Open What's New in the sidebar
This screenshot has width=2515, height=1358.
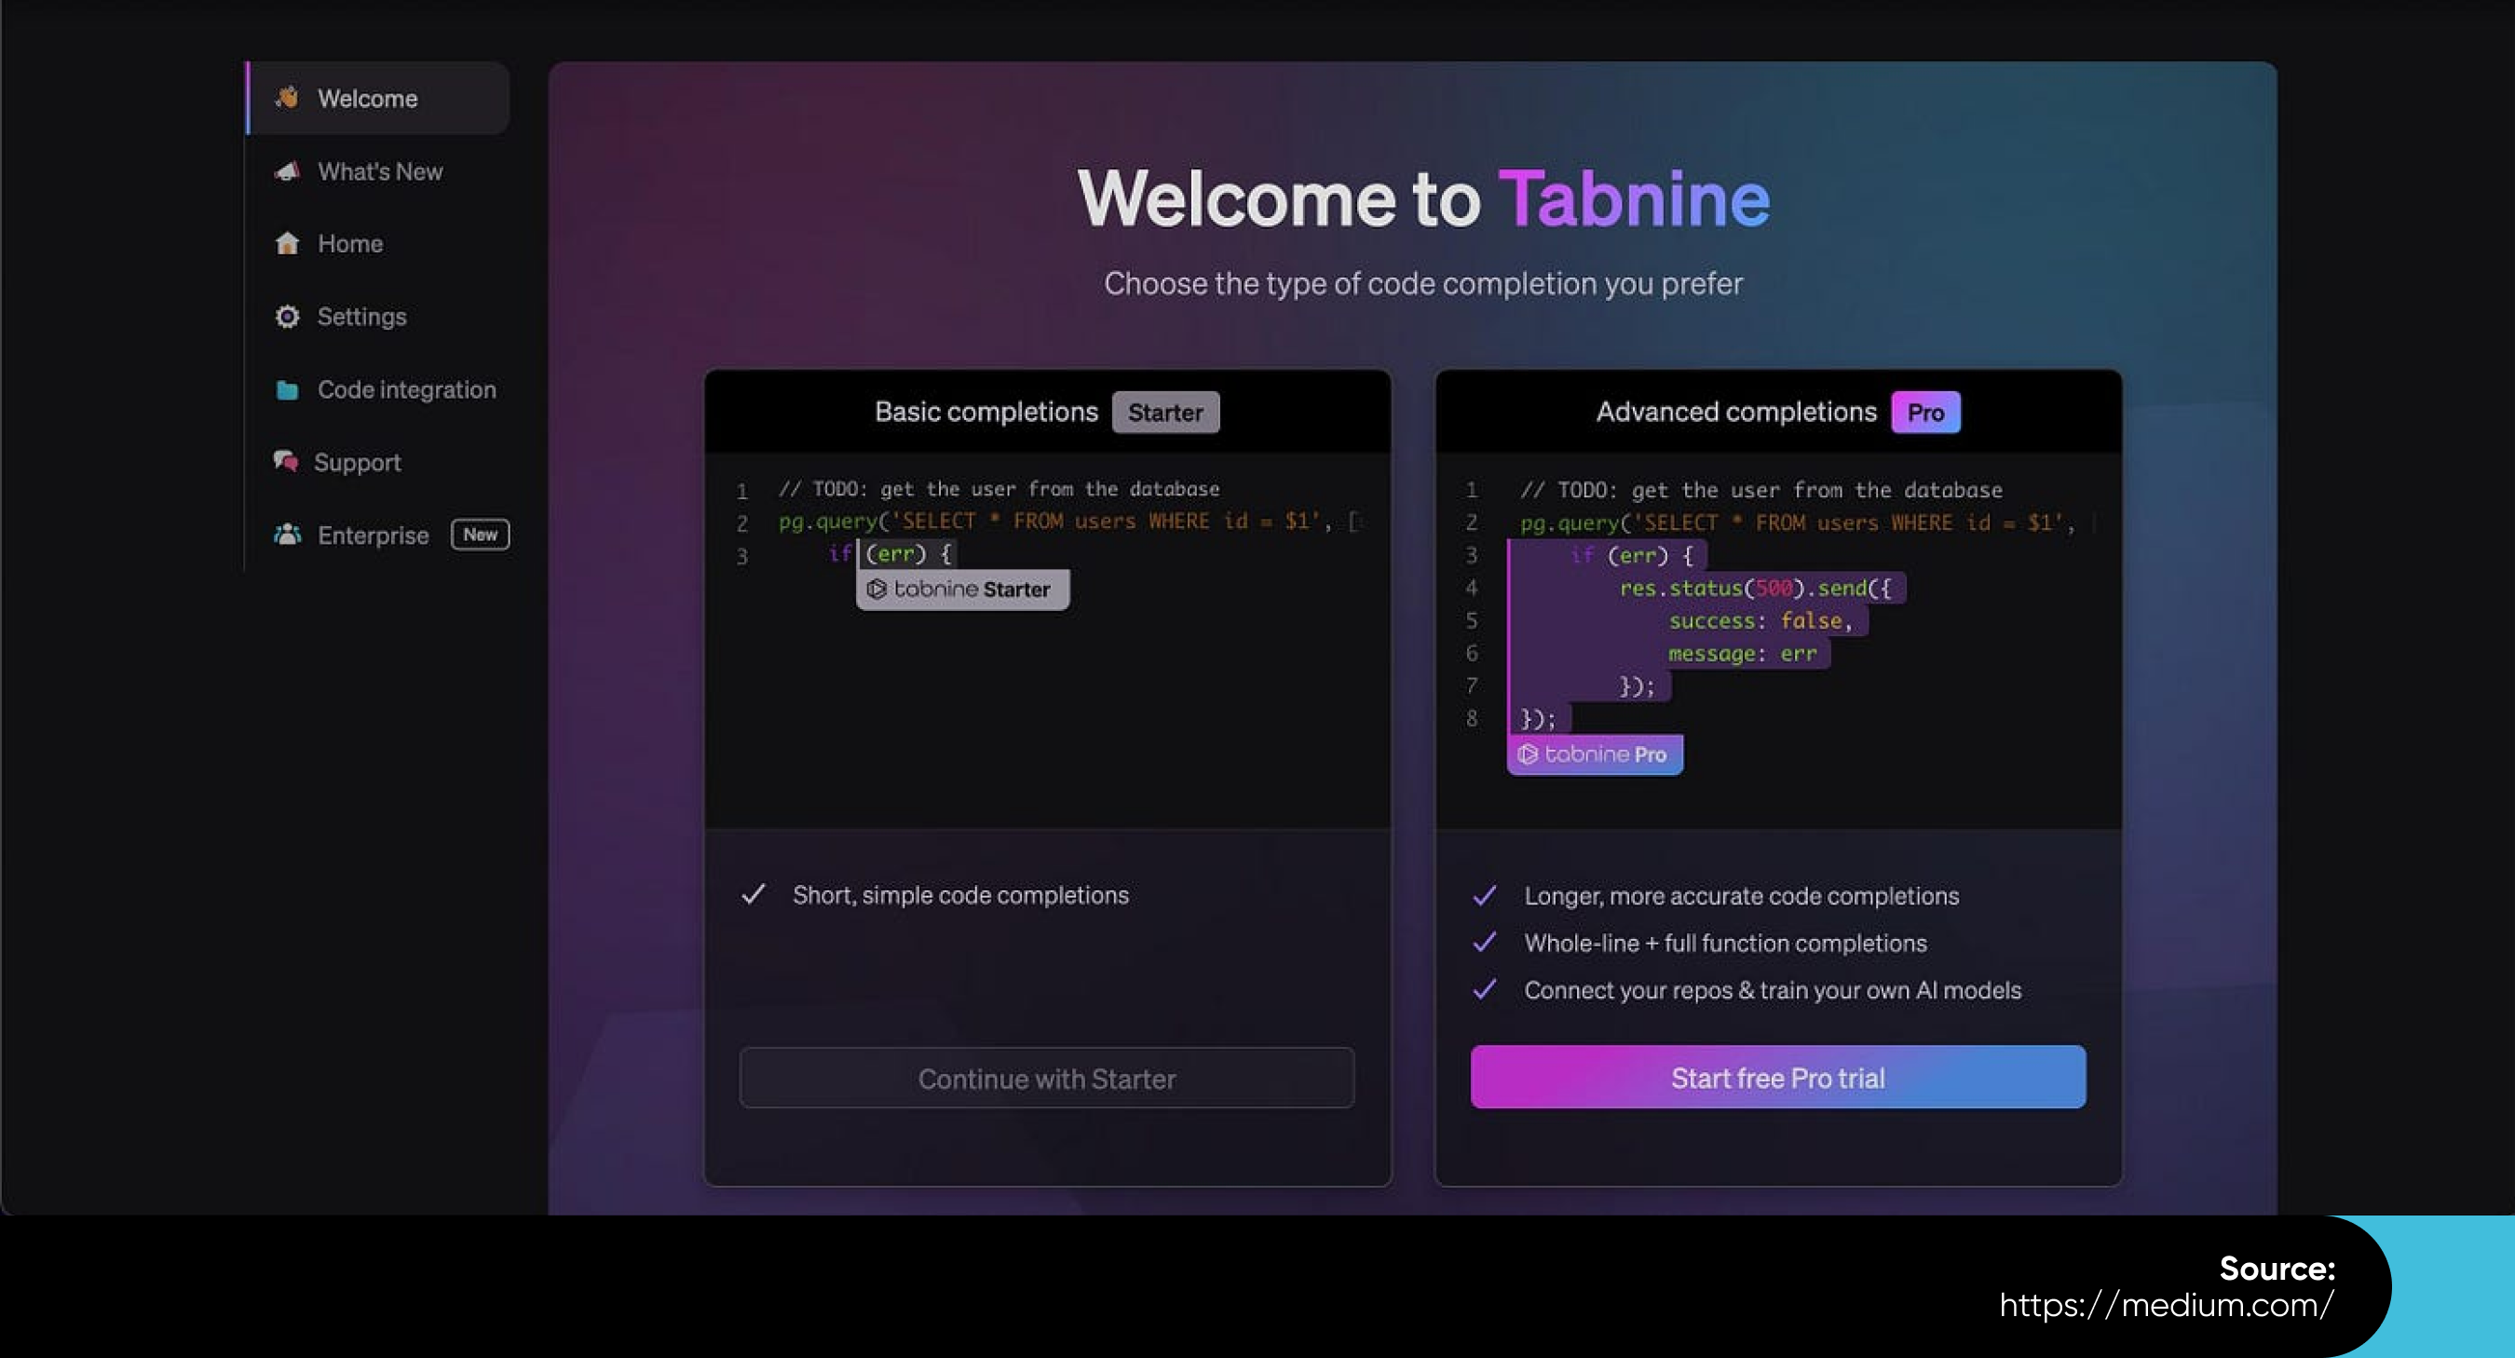378,170
